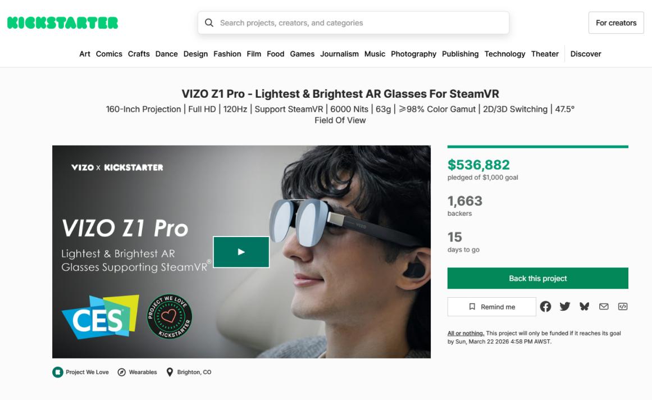This screenshot has height=400, width=652.
Task: Share project via email icon
Action: coord(604,306)
